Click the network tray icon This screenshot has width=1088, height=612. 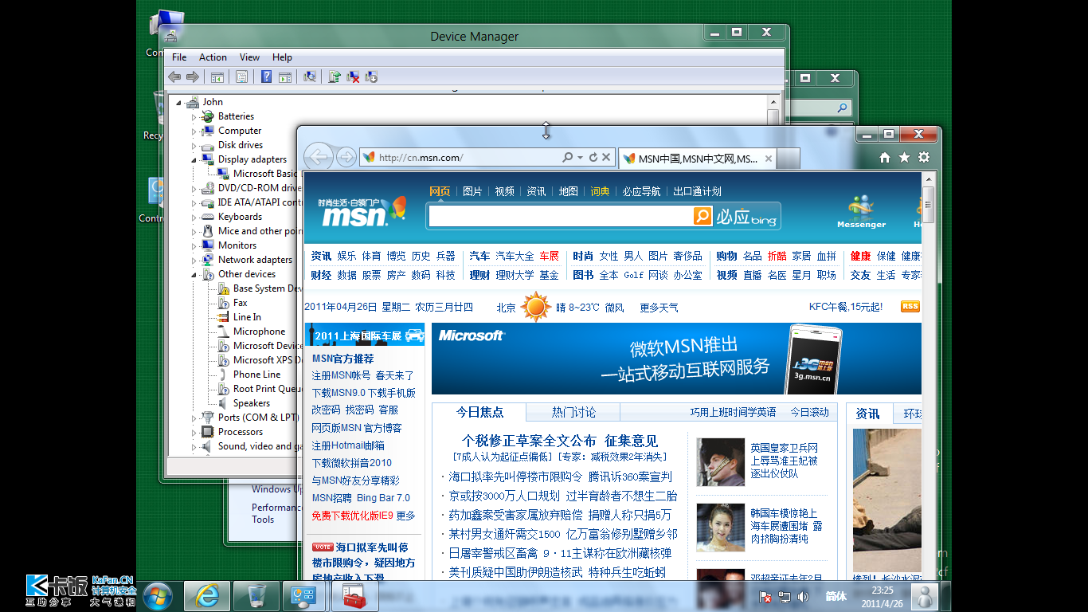[x=784, y=596]
